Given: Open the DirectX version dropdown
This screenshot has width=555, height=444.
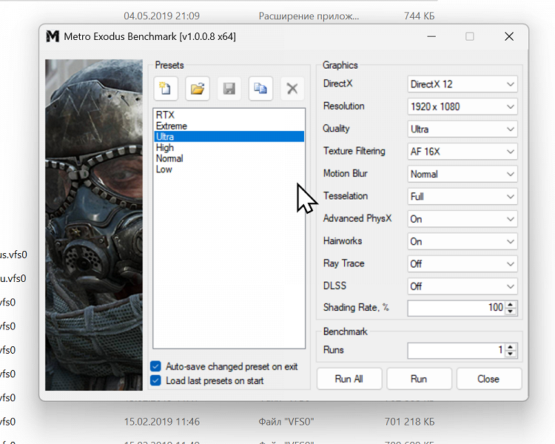Looking at the screenshot, I should (462, 84).
